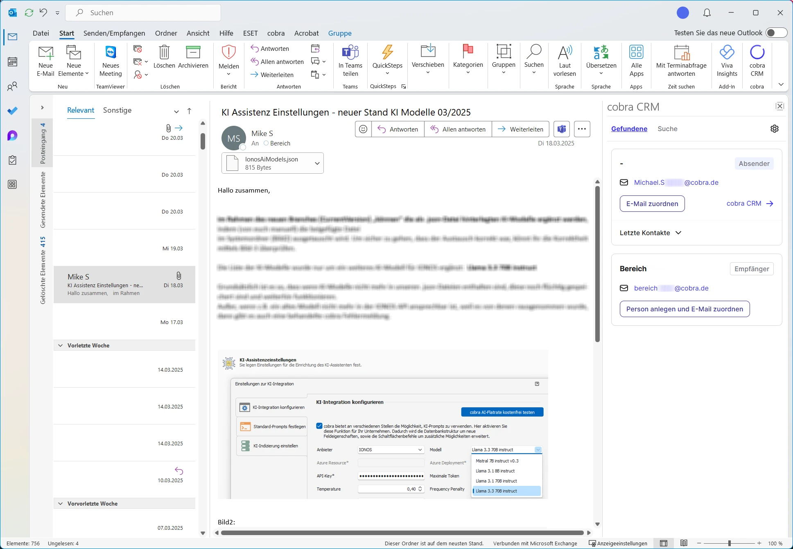Screen dimensions: 793x549
Task: Open QuickSteps lightning icon
Action: 387,52
